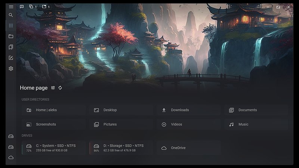Screen dimensions: 299x168
Task: Open Settings via the sidebar gear icon
Action: (11, 69)
